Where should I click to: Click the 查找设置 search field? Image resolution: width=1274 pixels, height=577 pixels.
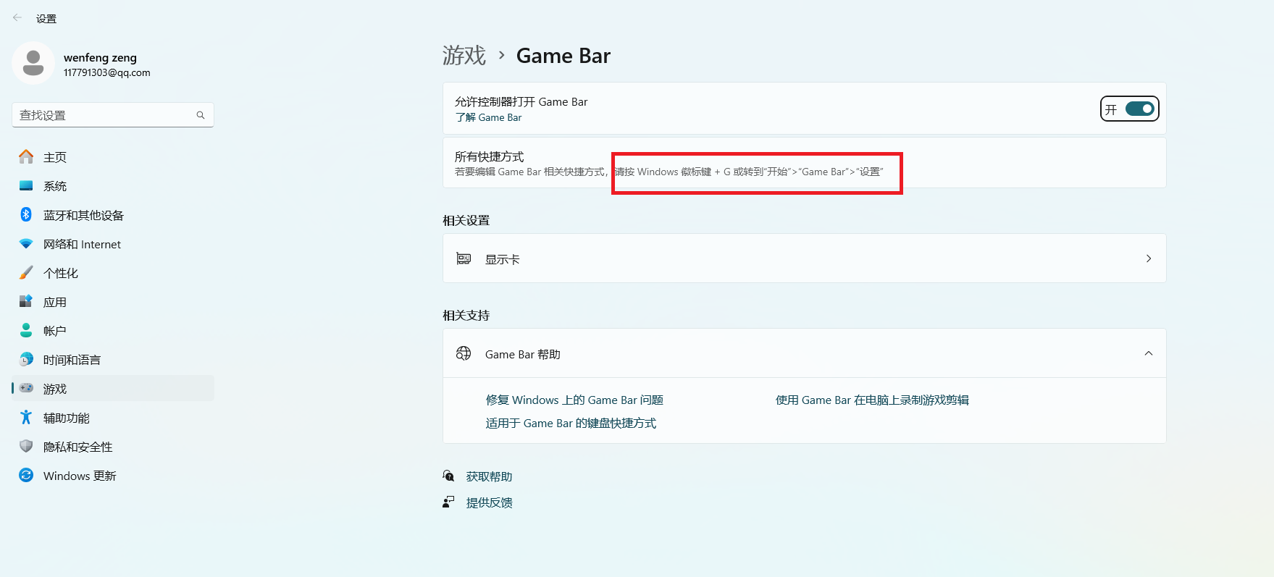click(x=113, y=115)
